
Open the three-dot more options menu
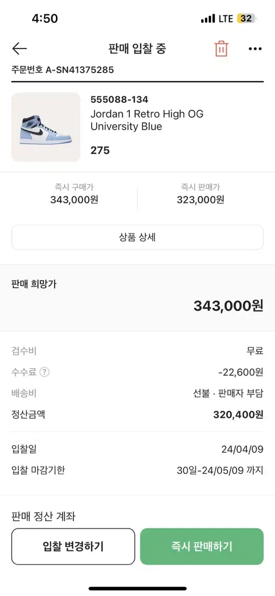pyautogui.click(x=255, y=49)
